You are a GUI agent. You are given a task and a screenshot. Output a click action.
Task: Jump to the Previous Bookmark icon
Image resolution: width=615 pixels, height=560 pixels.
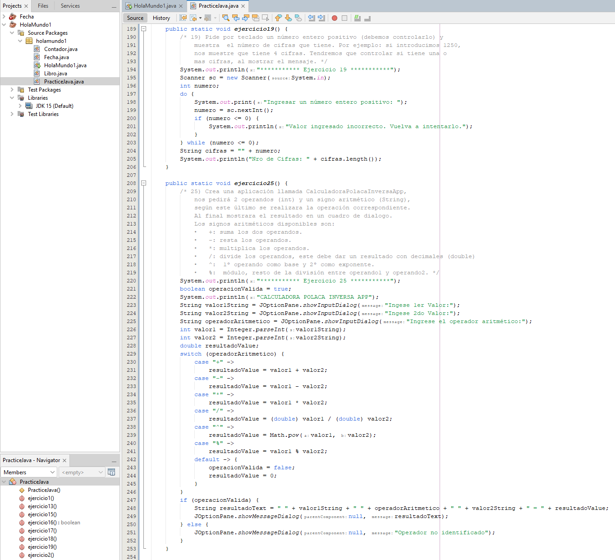tap(278, 18)
